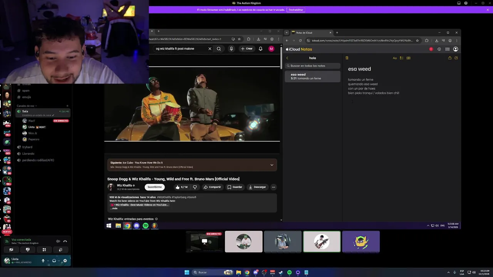Join the Llorando voice channel
The image size is (493, 277).
[x=28, y=154]
